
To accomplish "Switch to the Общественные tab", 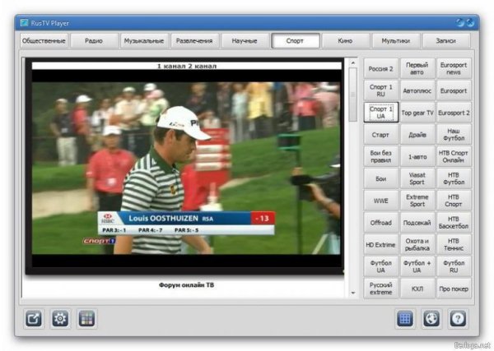I will 44,41.
